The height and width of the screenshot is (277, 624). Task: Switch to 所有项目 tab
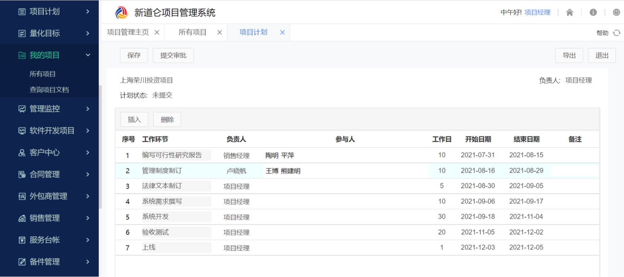coord(193,32)
